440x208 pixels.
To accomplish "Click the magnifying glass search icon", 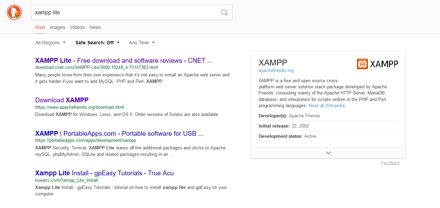I will 224,12.
